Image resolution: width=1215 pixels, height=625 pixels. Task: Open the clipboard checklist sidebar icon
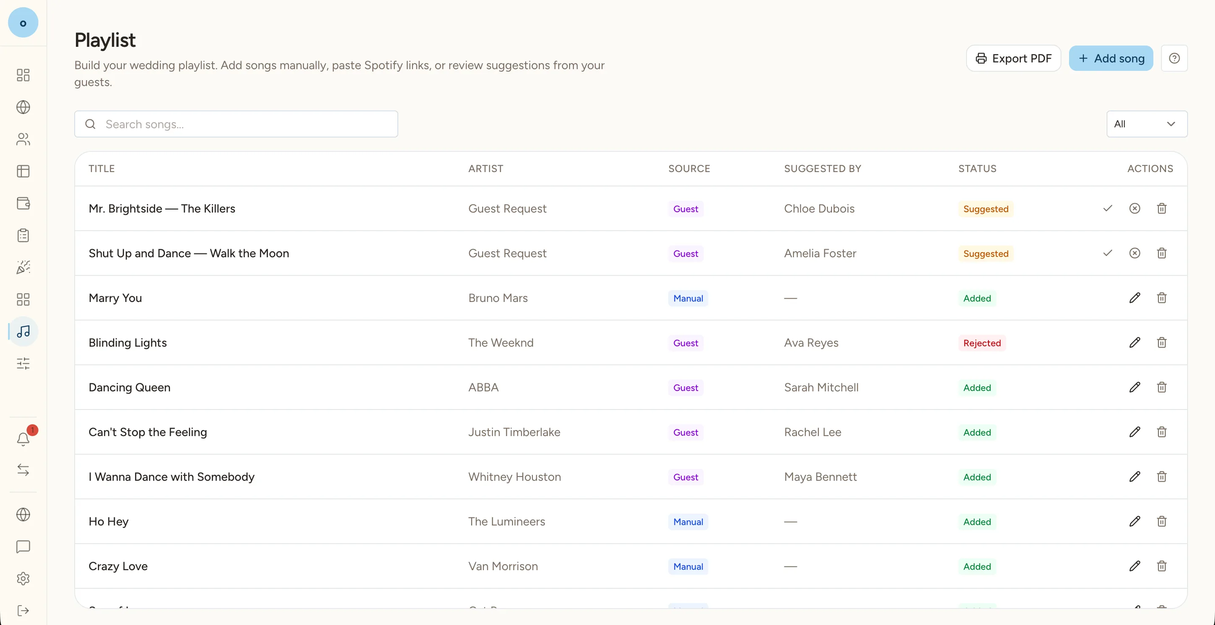tap(23, 236)
